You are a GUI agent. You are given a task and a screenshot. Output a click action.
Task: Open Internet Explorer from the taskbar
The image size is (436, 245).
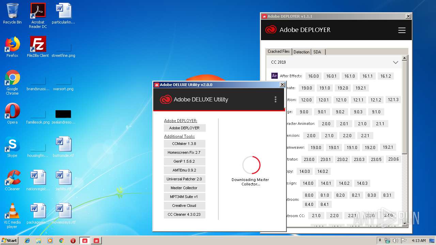point(27,241)
